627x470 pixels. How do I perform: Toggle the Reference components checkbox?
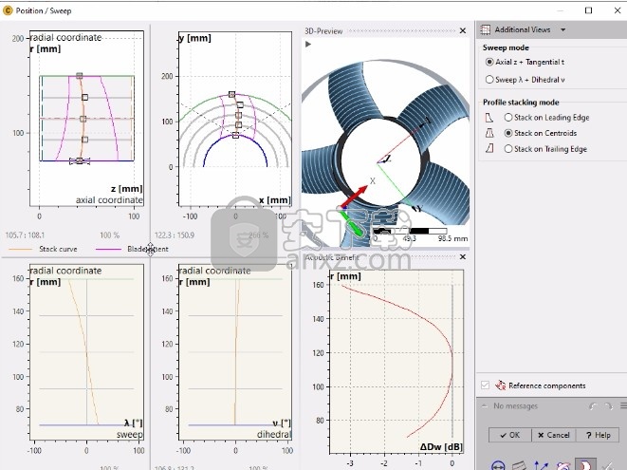[x=485, y=385]
